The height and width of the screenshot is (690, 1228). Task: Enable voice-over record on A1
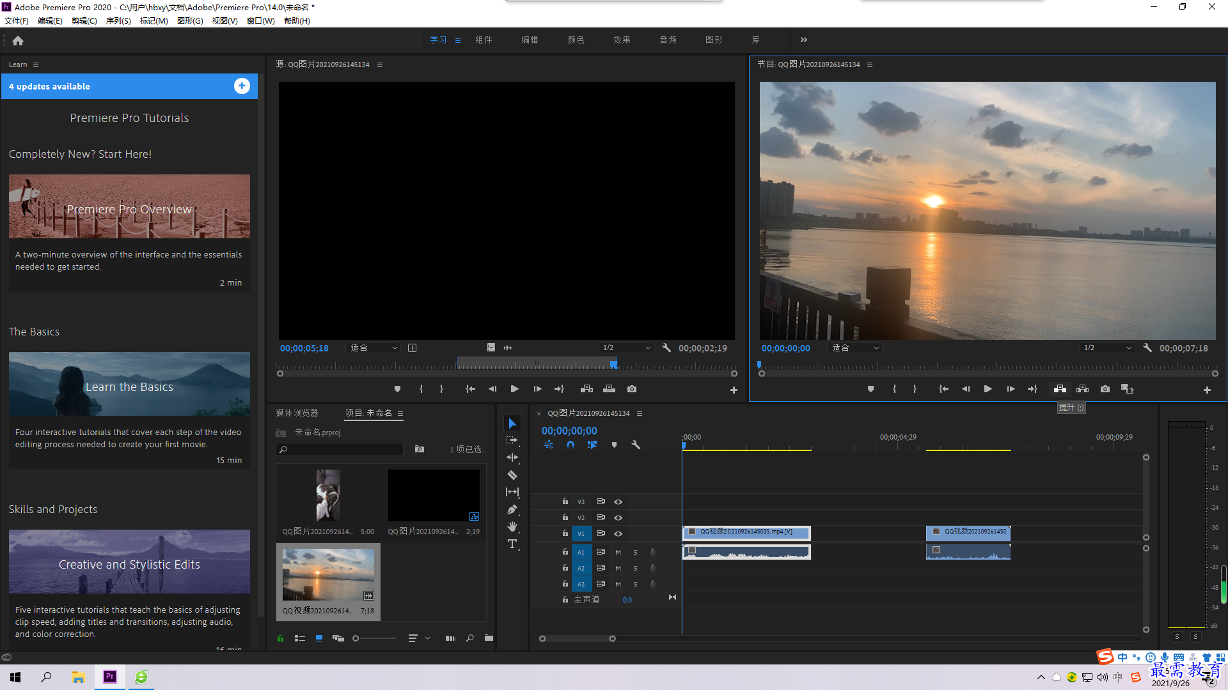click(652, 552)
